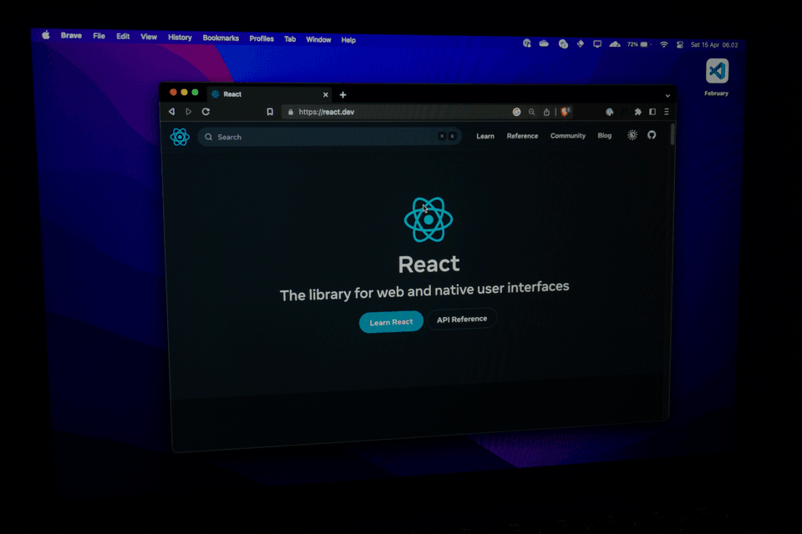Click the React logo in the site navbar
This screenshot has height=534, width=802.
(180, 137)
